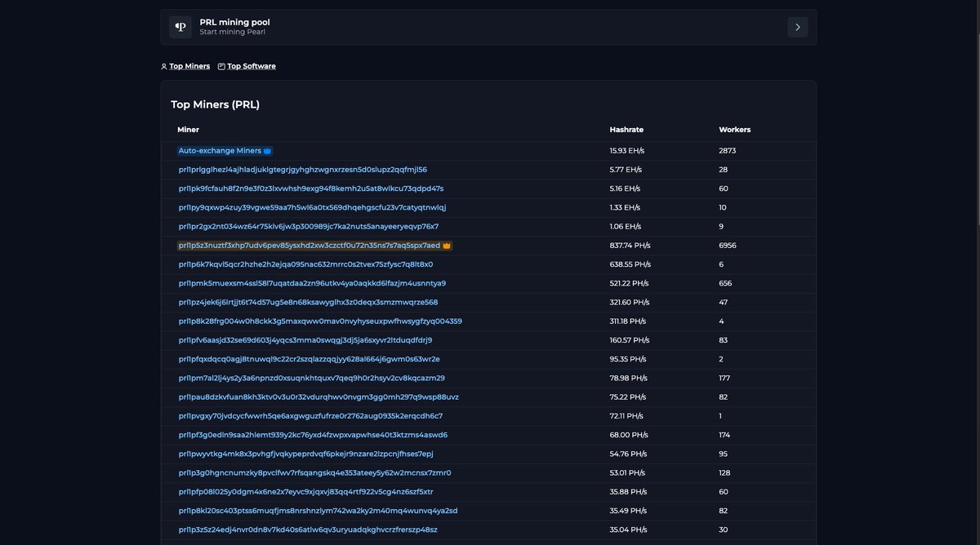Click the 174 workers count
This screenshot has width=980, height=545.
(724, 435)
